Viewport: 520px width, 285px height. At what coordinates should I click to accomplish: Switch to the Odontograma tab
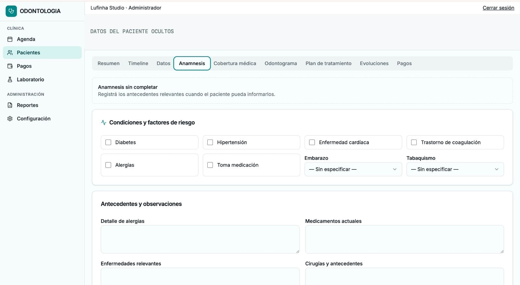[x=281, y=63]
